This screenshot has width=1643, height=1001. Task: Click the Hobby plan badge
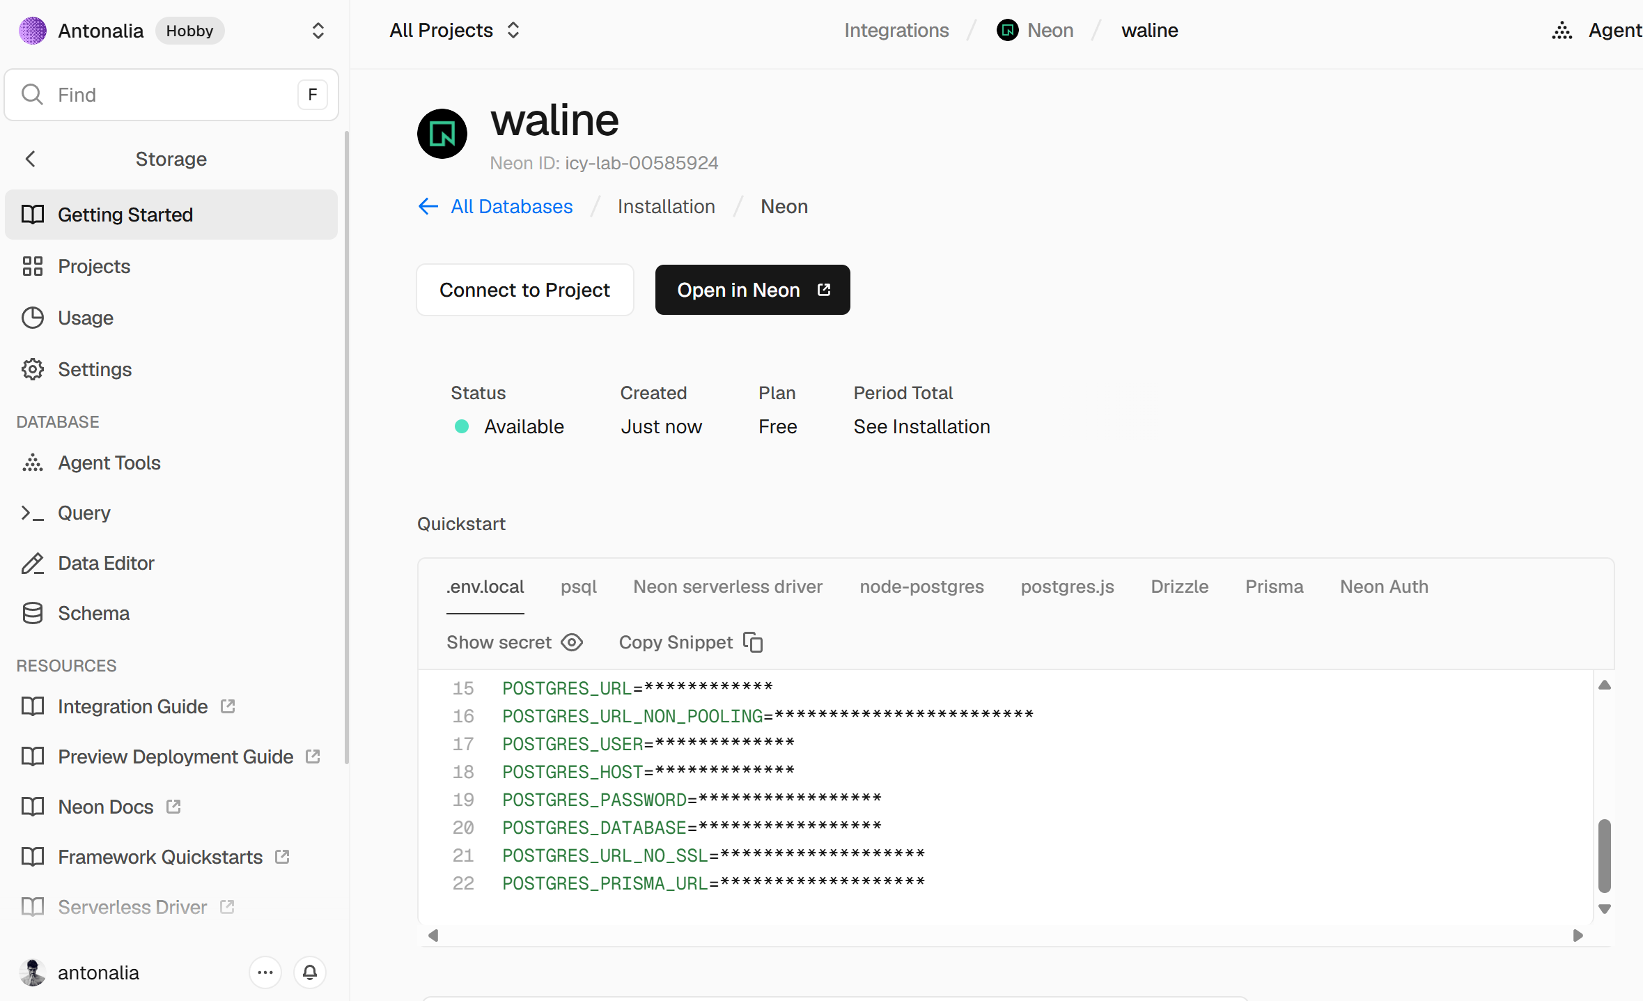pos(189,31)
